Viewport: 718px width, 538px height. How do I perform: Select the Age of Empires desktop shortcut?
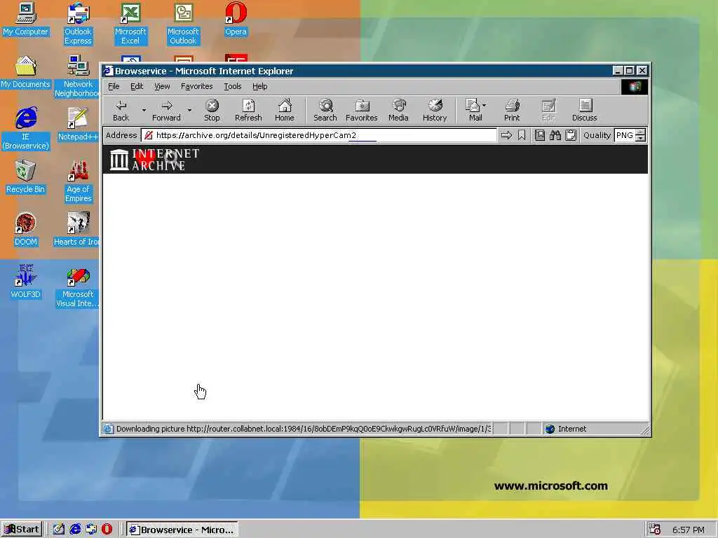(x=79, y=181)
